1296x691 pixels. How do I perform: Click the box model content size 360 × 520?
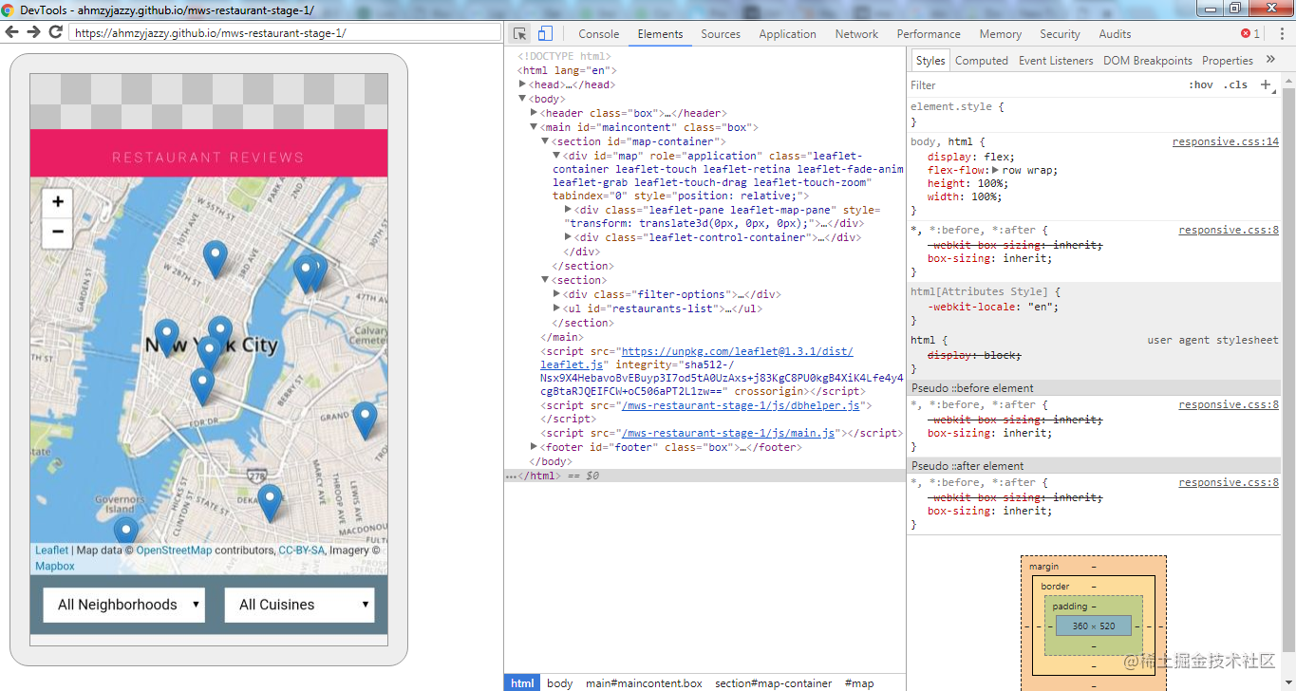coord(1094,626)
